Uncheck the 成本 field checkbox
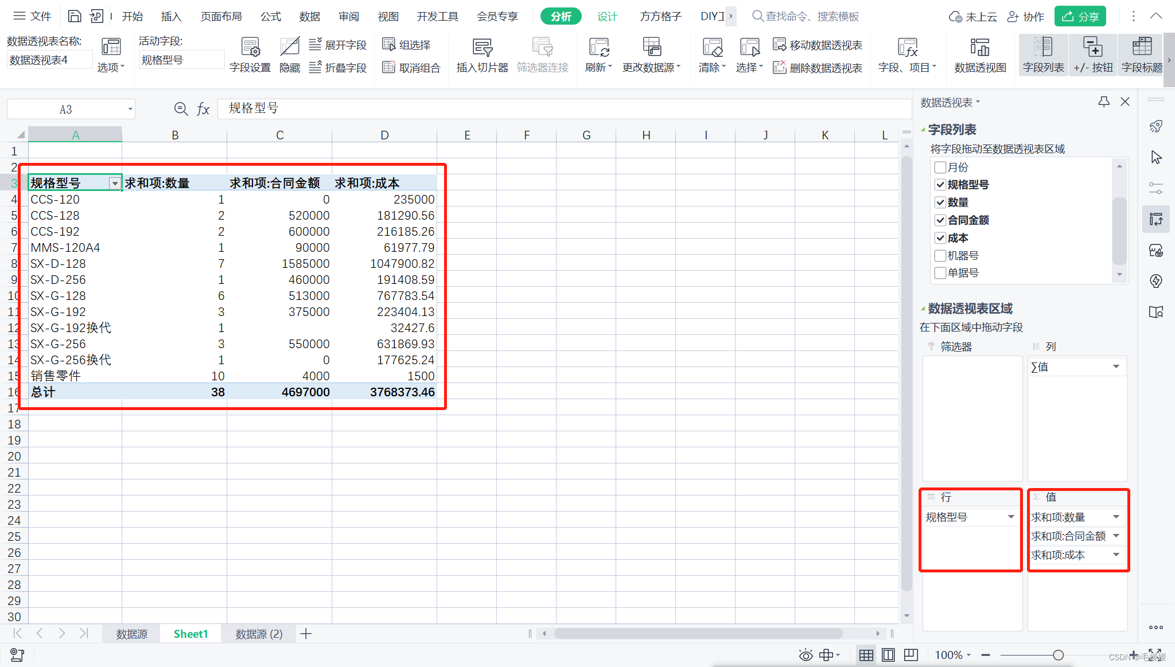Image resolution: width=1175 pixels, height=667 pixels. (940, 238)
